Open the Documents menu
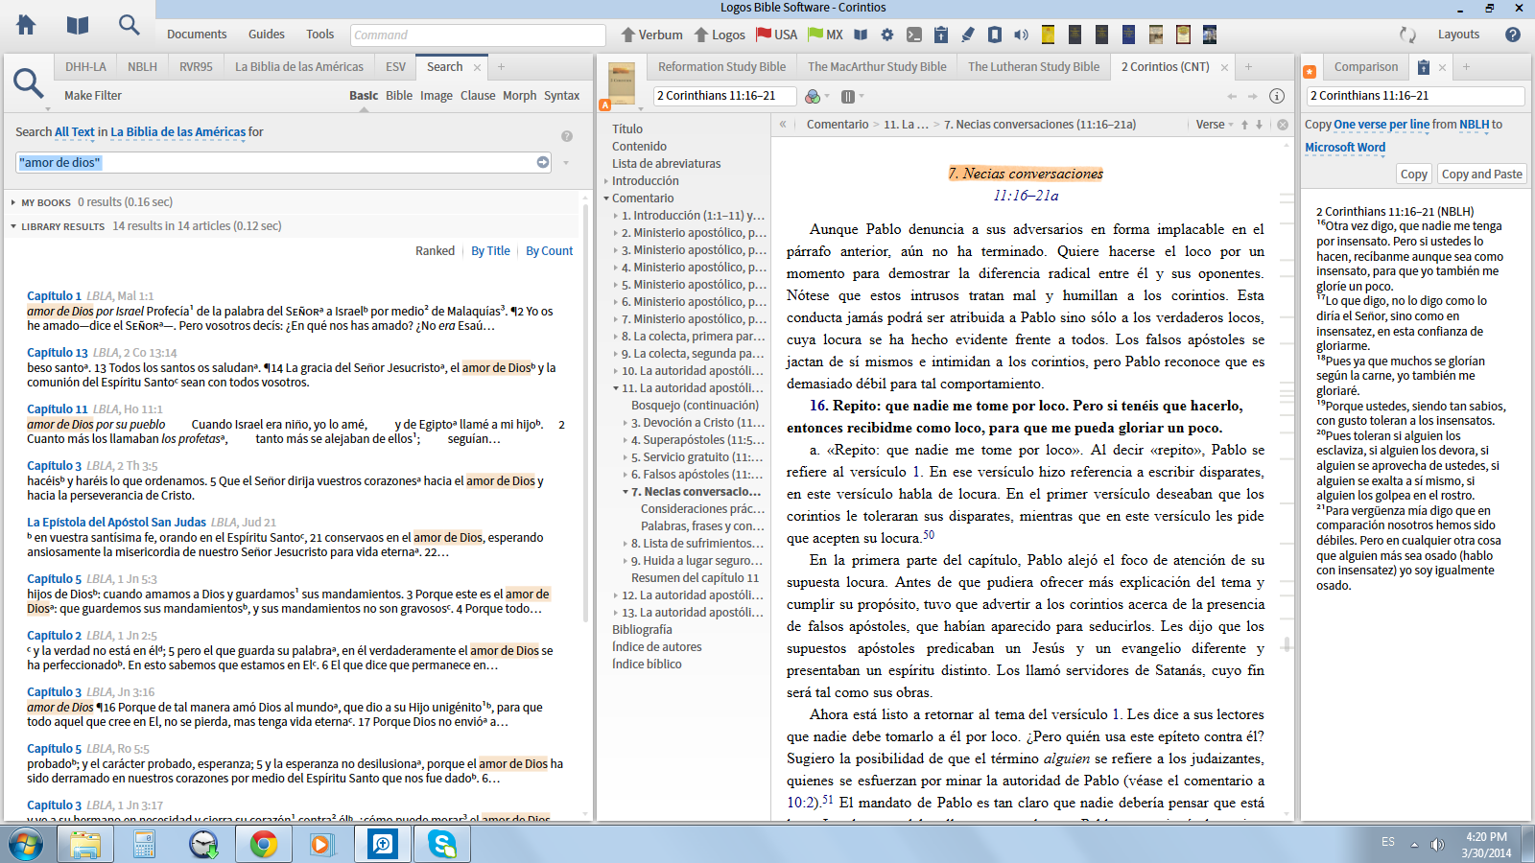 click(197, 35)
